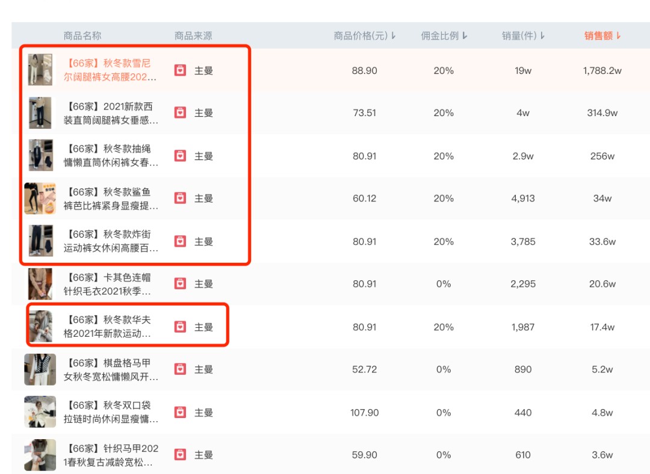
Task: Sort by 销量(件) arrow
Action: (542, 36)
